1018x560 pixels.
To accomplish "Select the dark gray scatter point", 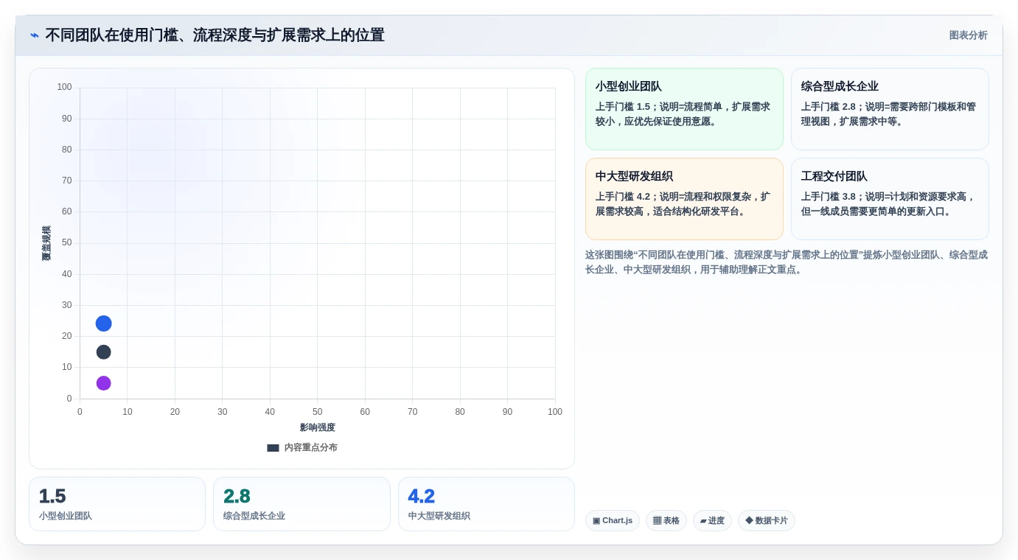I will (x=103, y=352).
